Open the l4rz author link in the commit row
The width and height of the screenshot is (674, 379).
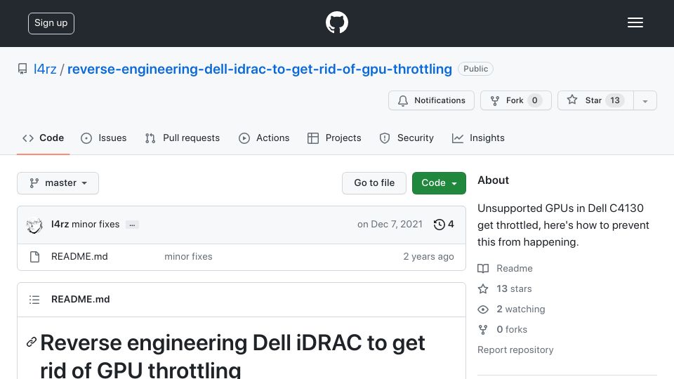[60, 225]
